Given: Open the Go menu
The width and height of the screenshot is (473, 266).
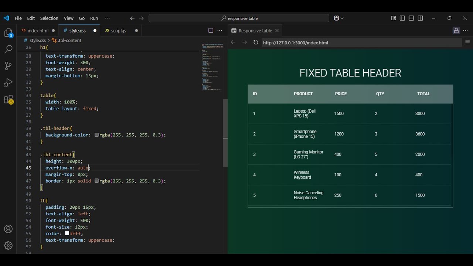Looking at the screenshot, I should click(x=82, y=18).
